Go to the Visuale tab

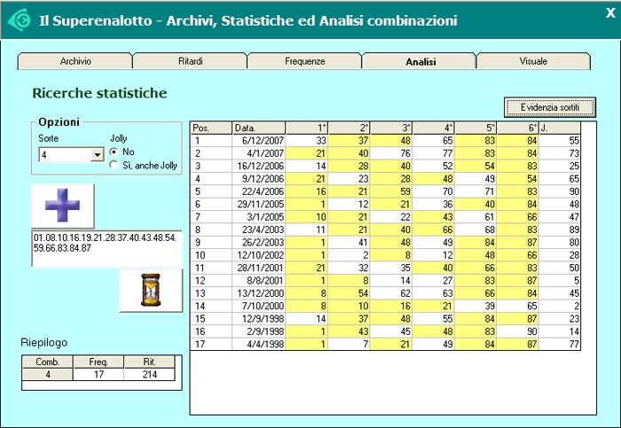coord(533,61)
